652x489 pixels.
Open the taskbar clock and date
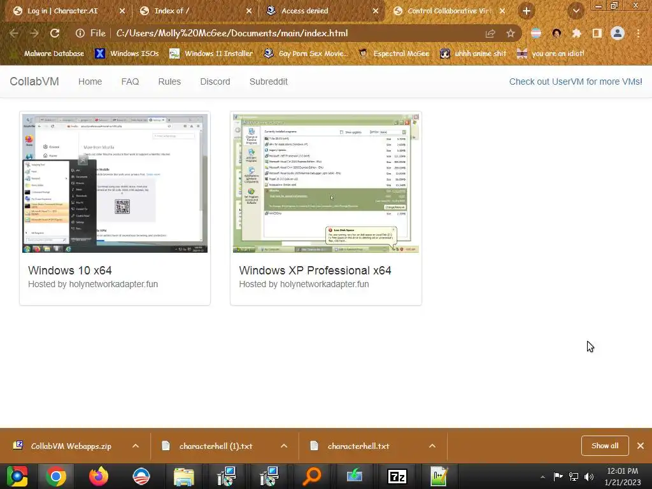coord(623,476)
